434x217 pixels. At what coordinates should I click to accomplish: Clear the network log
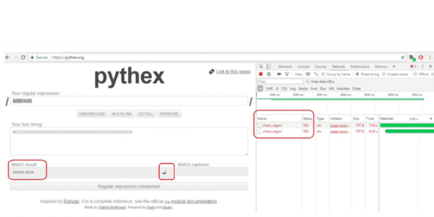pos(269,74)
